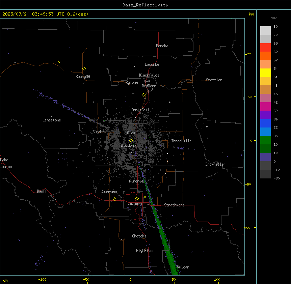Screen dimensions: 291x284
Task: Pick the red 60 dBZ legend swatch
Action: tap(265, 47)
